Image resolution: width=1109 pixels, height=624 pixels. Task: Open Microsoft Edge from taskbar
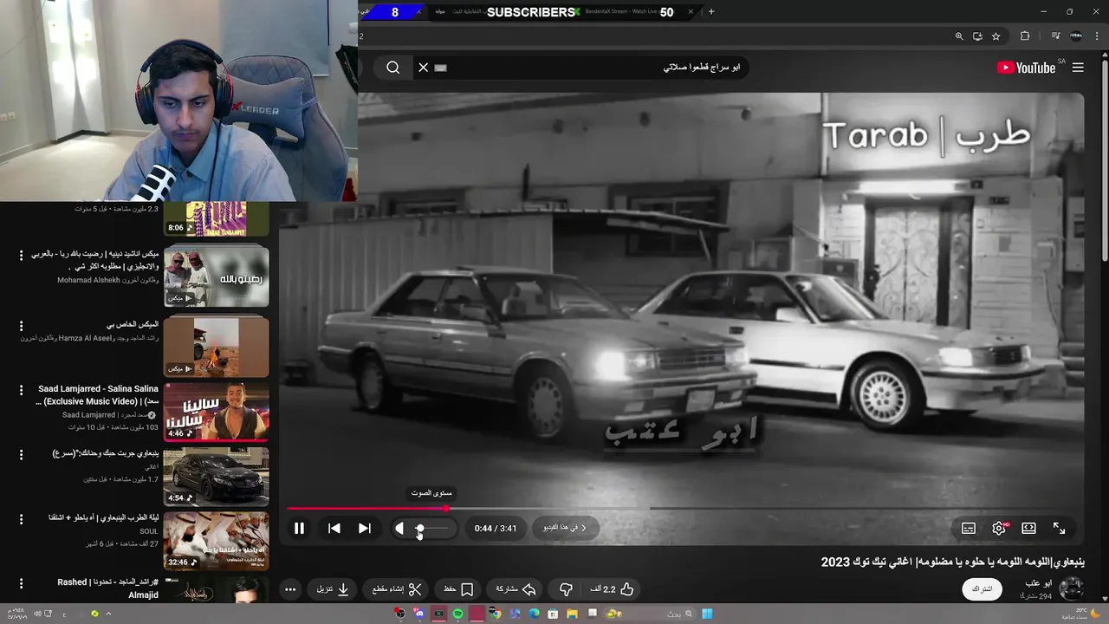pyautogui.click(x=534, y=614)
